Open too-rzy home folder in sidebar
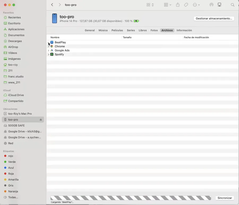239x205 pixels. [13, 65]
